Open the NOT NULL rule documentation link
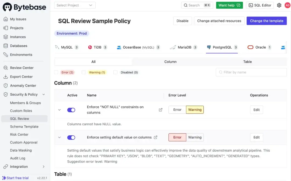The width and height of the screenshot is (291, 181). click(x=160, y=110)
